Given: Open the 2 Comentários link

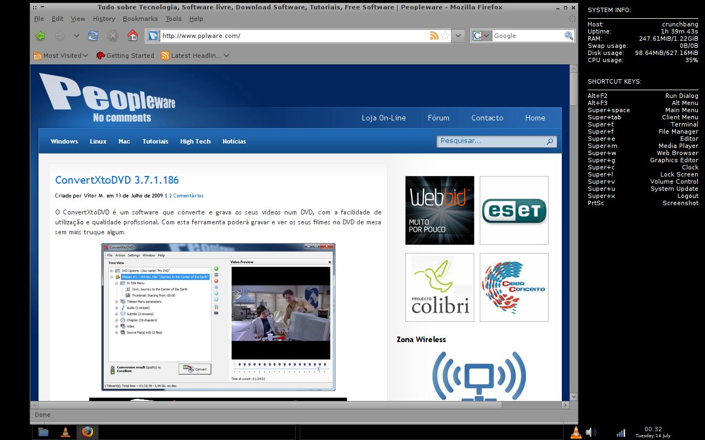Looking at the screenshot, I should coord(186,195).
